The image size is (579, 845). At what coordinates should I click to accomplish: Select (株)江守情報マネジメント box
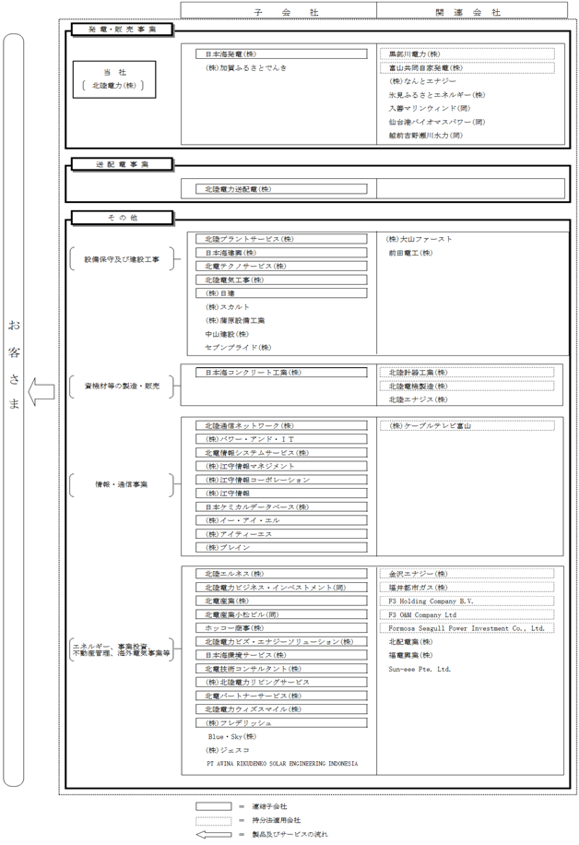click(281, 466)
